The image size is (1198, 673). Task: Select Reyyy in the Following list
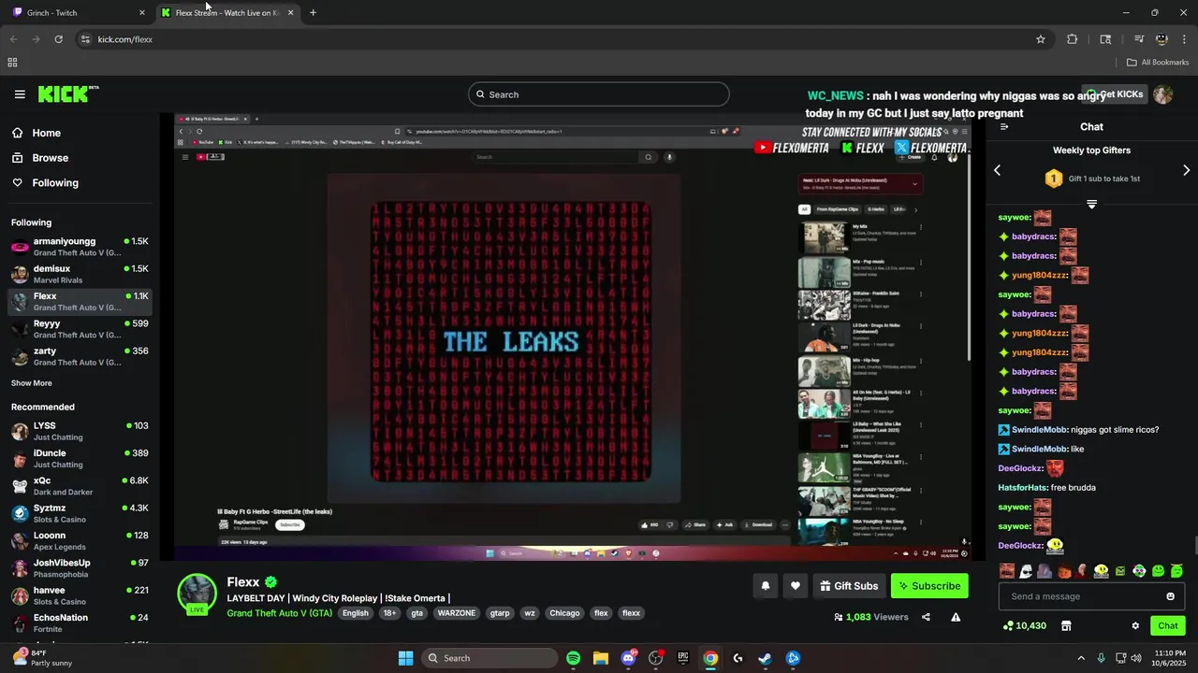click(80, 329)
